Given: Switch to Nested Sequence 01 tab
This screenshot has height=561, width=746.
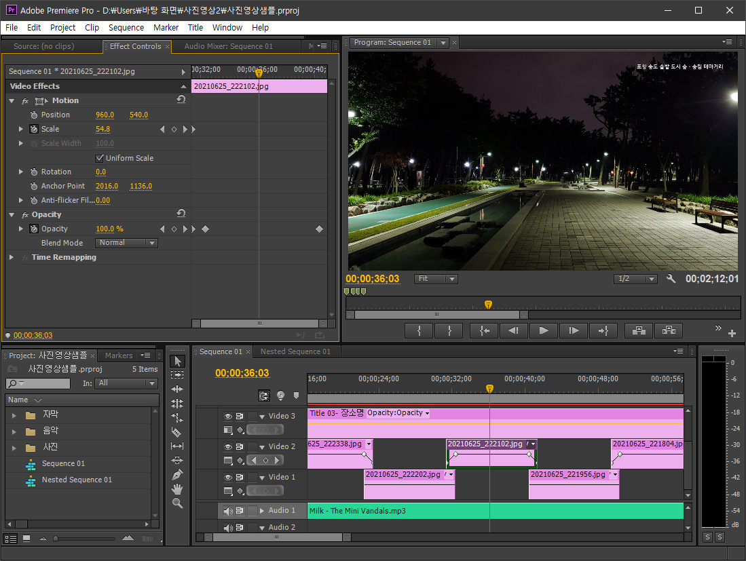Looking at the screenshot, I should click(295, 351).
